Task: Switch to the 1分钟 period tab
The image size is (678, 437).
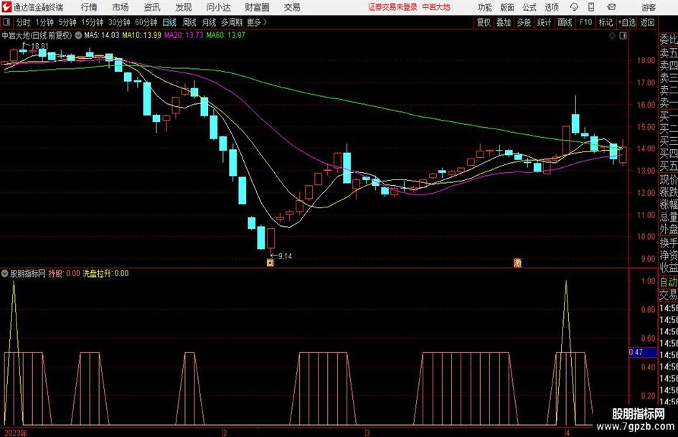Action: click(44, 22)
